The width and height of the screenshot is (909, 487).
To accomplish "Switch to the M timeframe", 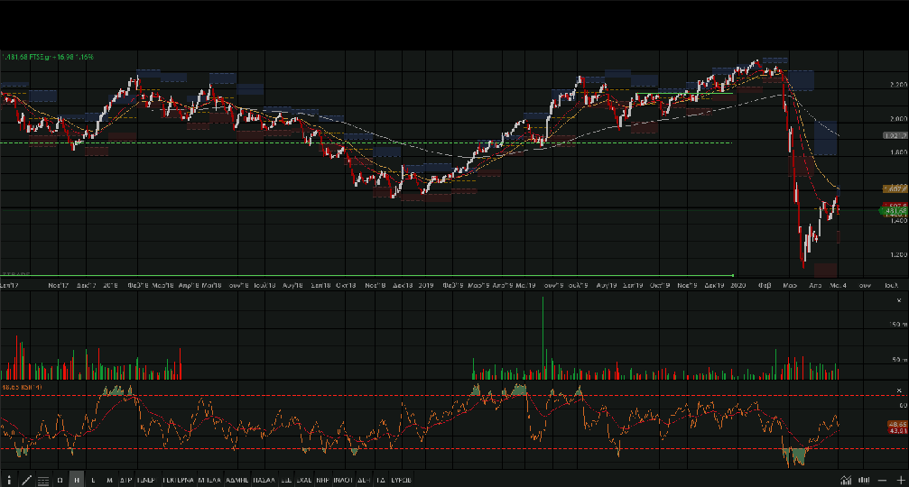I will coord(109,480).
